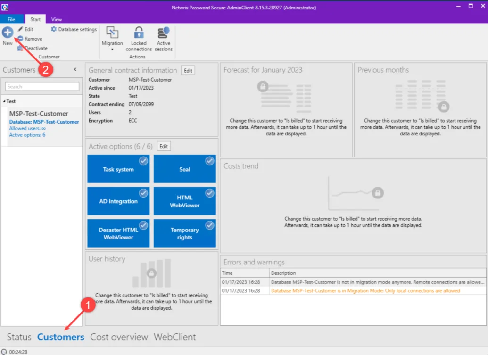488x355 pixels.
Task: Collapse the Customers panel chevron
Action: (x=75, y=69)
